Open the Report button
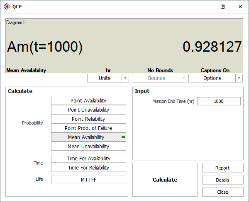Screen dimensions: 249x202 [222, 168]
